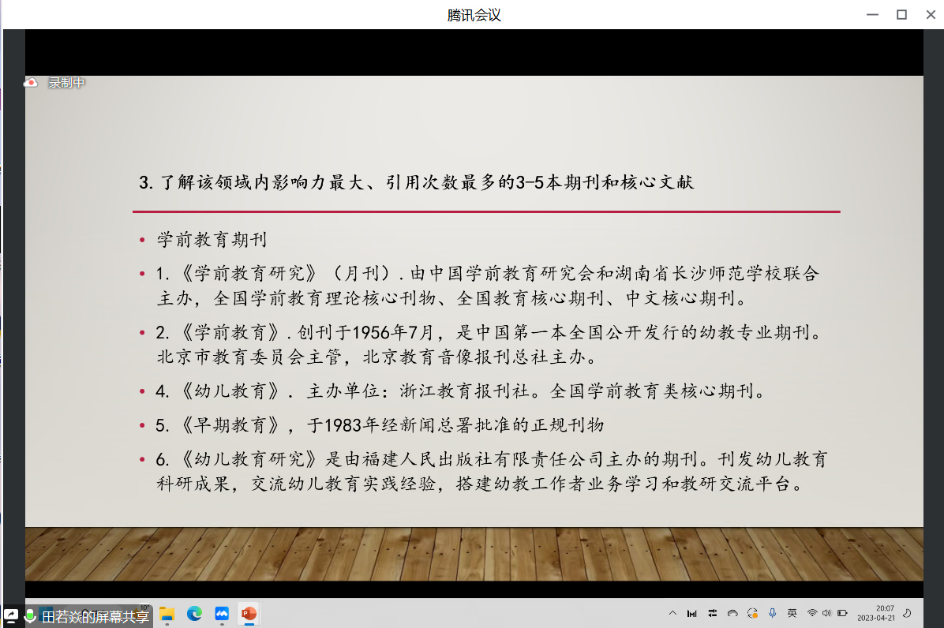Open the date and time calendar flyout
The height and width of the screenshot is (628, 944).
point(875,613)
